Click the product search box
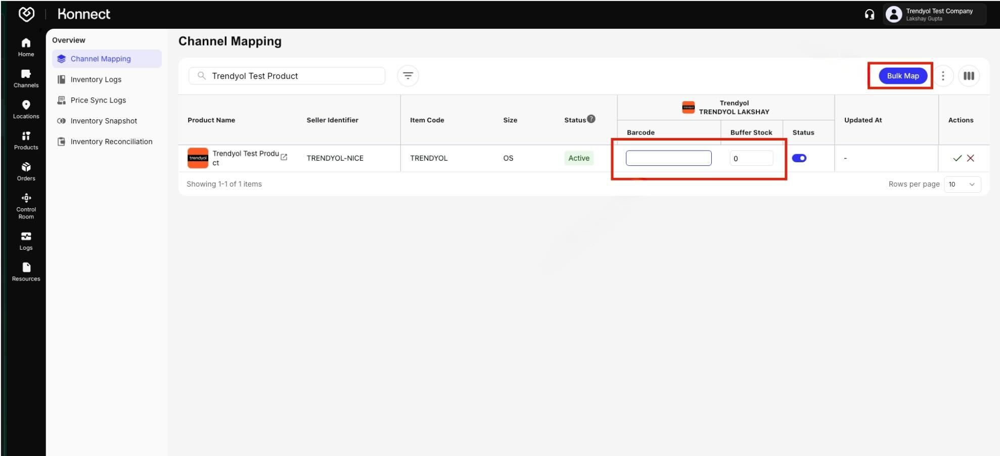The width and height of the screenshot is (1000, 456). [x=287, y=76]
